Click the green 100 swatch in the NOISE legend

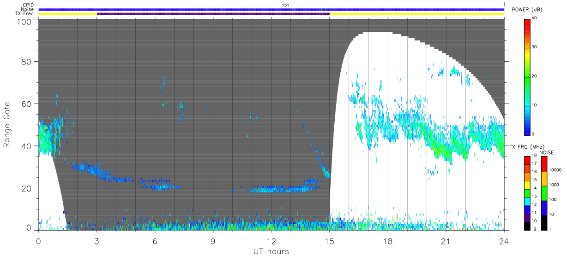pyautogui.click(x=544, y=193)
